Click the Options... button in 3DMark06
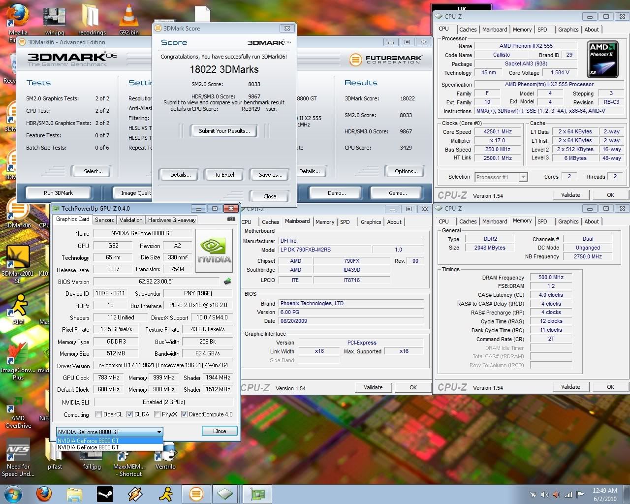 pyautogui.click(x=407, y=171)
